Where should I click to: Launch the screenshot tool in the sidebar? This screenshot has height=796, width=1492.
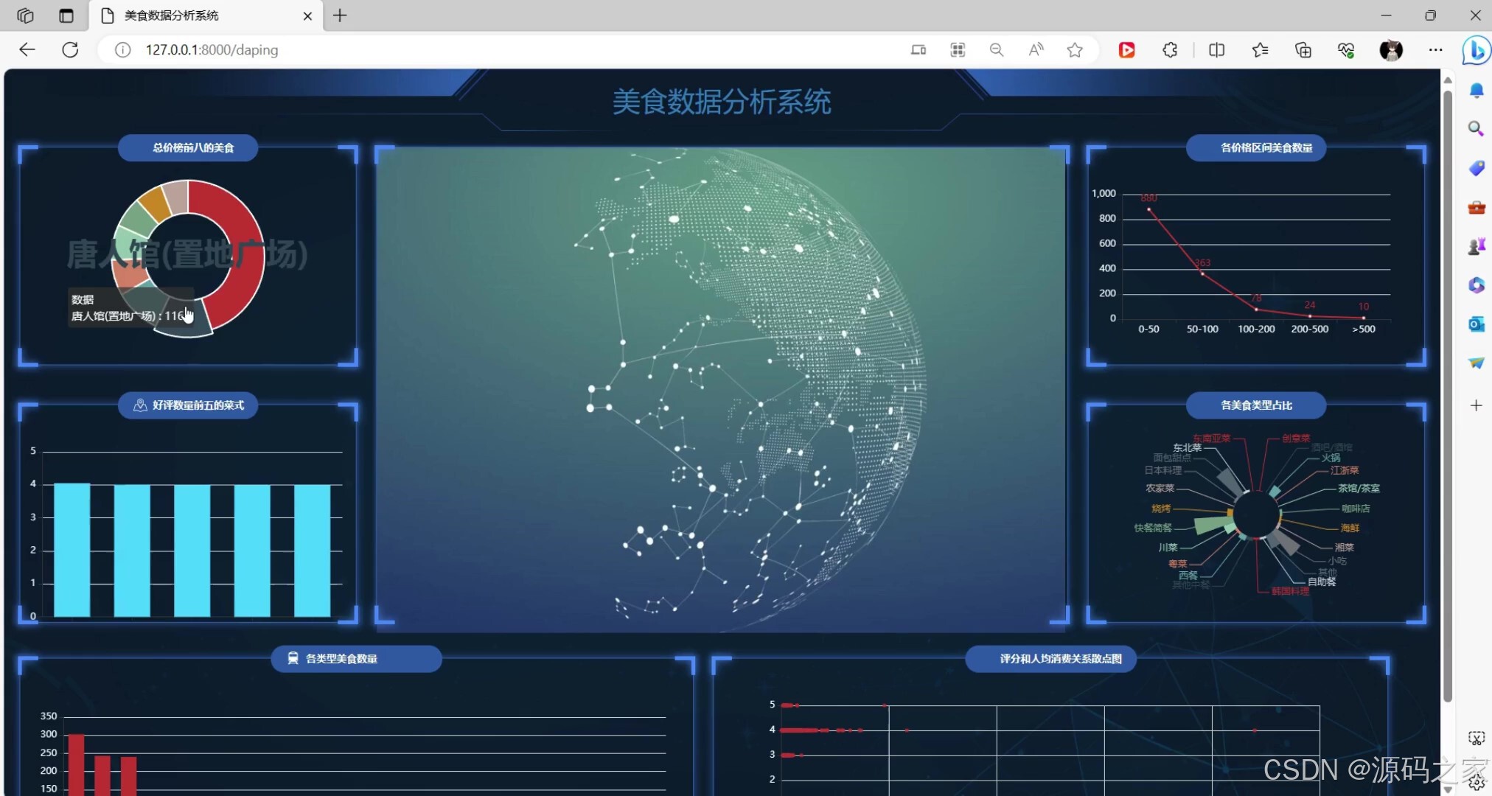(x=1477, y=737)
